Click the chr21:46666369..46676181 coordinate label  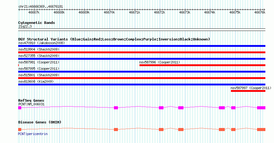[41, 7]
